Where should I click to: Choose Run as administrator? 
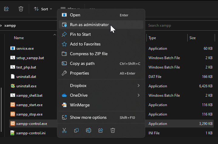pyautogui.click(x=101, y=25)
